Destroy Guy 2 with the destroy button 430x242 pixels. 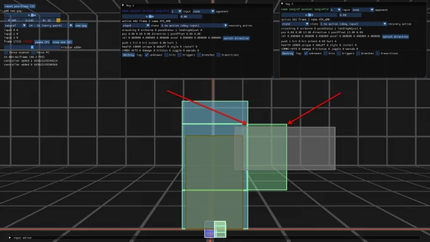tap(287, 54)
